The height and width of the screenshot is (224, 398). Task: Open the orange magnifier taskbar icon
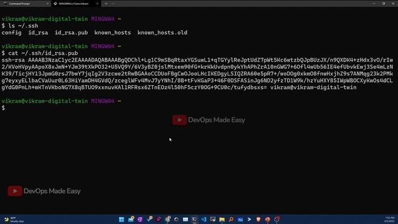click(231, 219)
